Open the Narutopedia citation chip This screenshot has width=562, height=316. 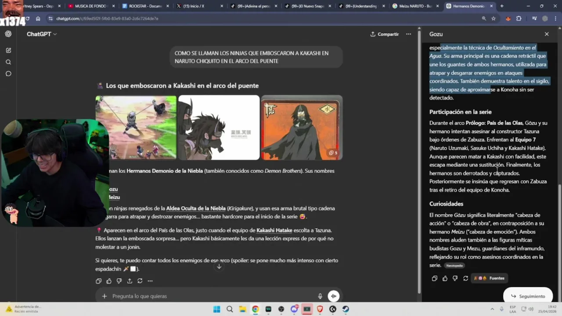454,266
